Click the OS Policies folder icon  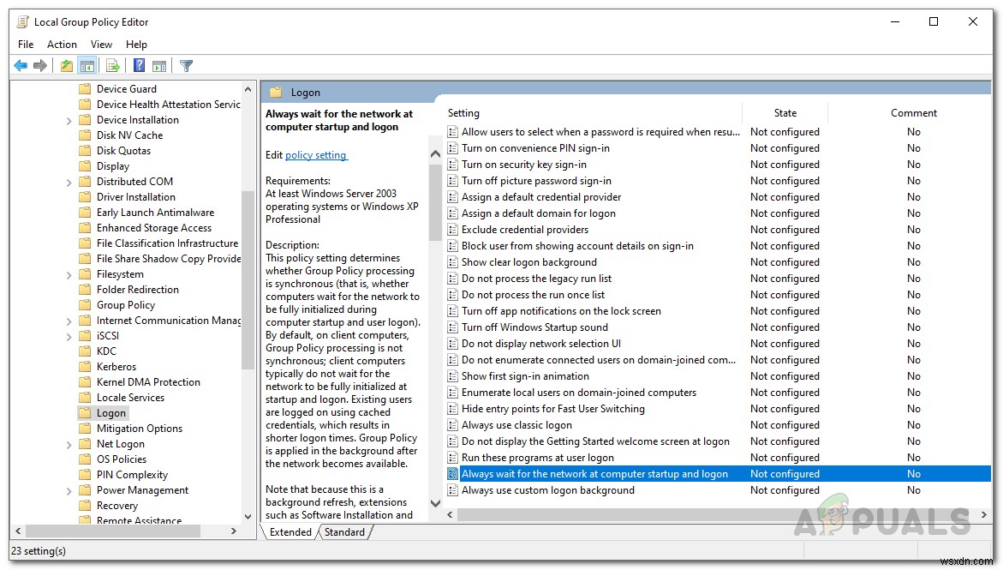pyautogui.click(x=85, y=459)
